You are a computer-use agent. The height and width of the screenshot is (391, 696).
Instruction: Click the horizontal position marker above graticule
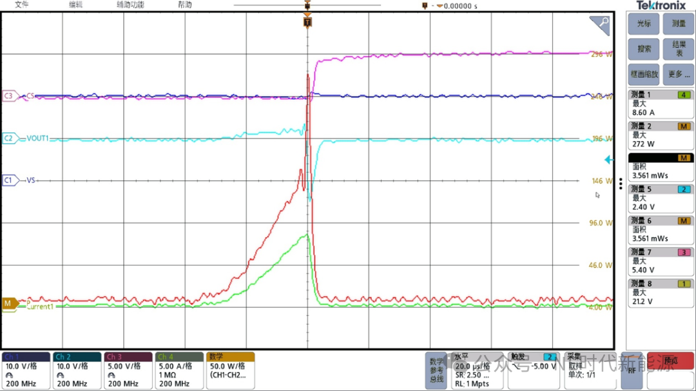click(307, 5)
